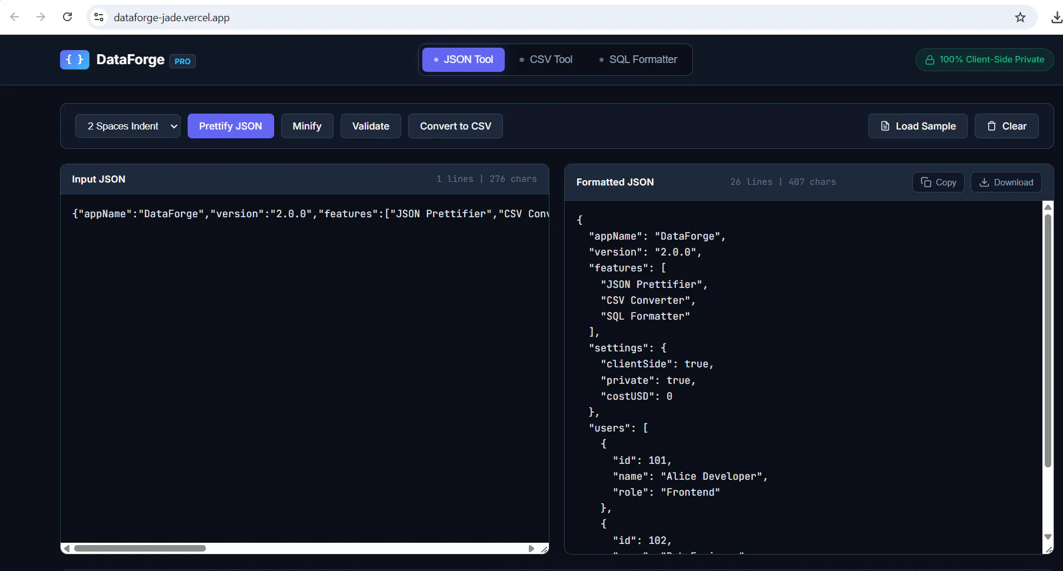This screenshot has width=1063, height=571.
Task: Click the up arrow of the output scrollbar
Action: tap(1048, 207)
